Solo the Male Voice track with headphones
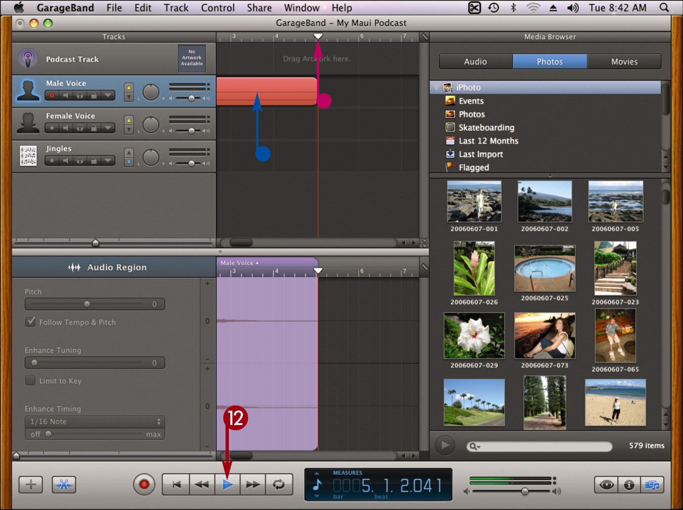Screen dimensions: 683x510 pos(79,95)
